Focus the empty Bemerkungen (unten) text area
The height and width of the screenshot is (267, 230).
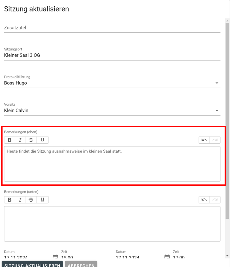(x=112, y=224)
